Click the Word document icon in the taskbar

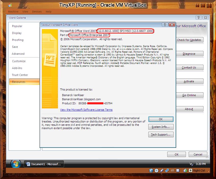28,164
